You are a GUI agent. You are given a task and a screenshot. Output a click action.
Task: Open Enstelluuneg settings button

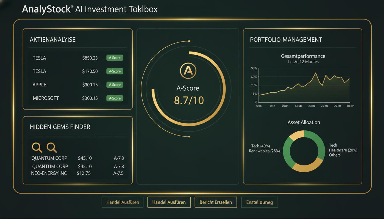(259, 202)
